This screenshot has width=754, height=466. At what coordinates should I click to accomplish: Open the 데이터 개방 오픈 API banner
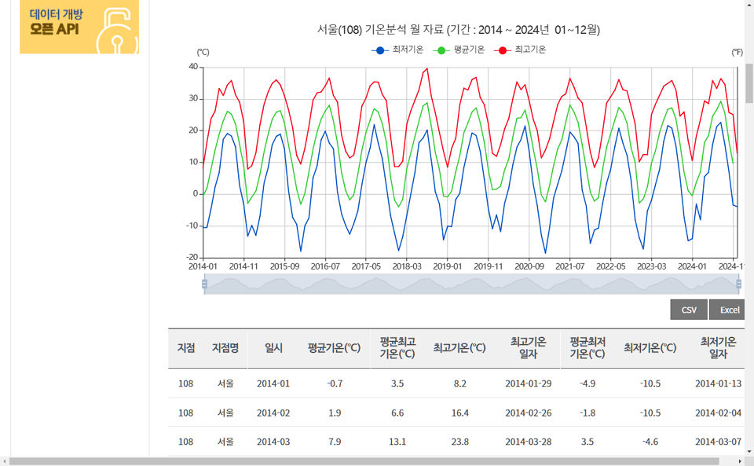(79, 27)
